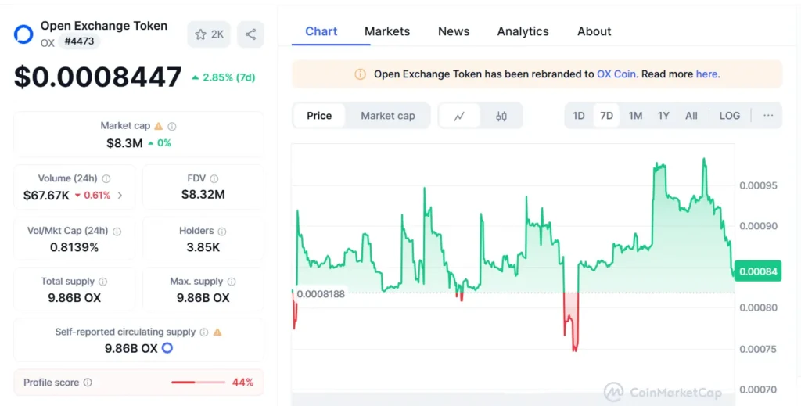The image size is (801, 406).
Task: Click the #4473 rank badge
Action: (79, 41)
